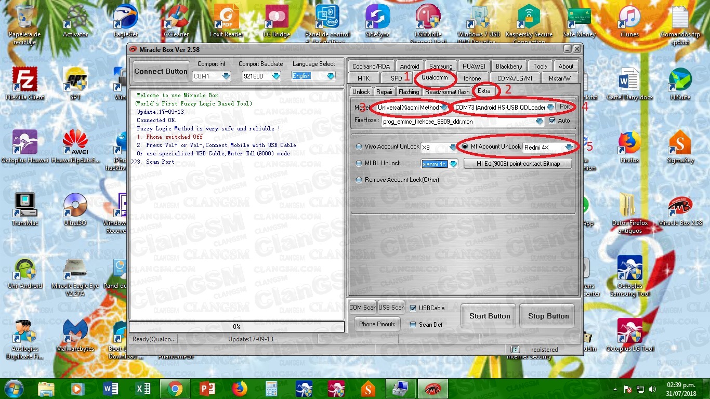Open the xiaomi 4c BL dropdown
This screenshot has width=710, height=399.
tap(453, 164)
